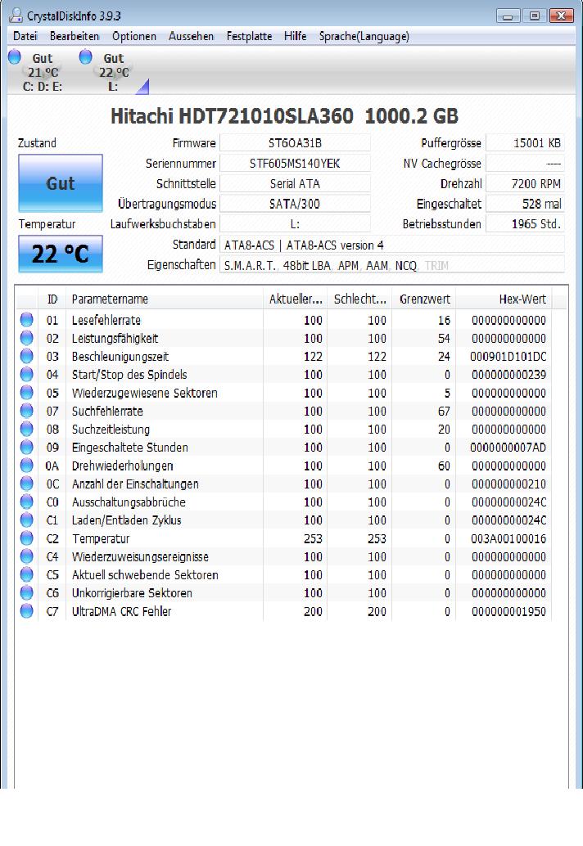Image resolution: width=583 pixels, height=846 pixels.
Task: Click status orb for Drehwiederholungen row
Action: tap(26, 465)
